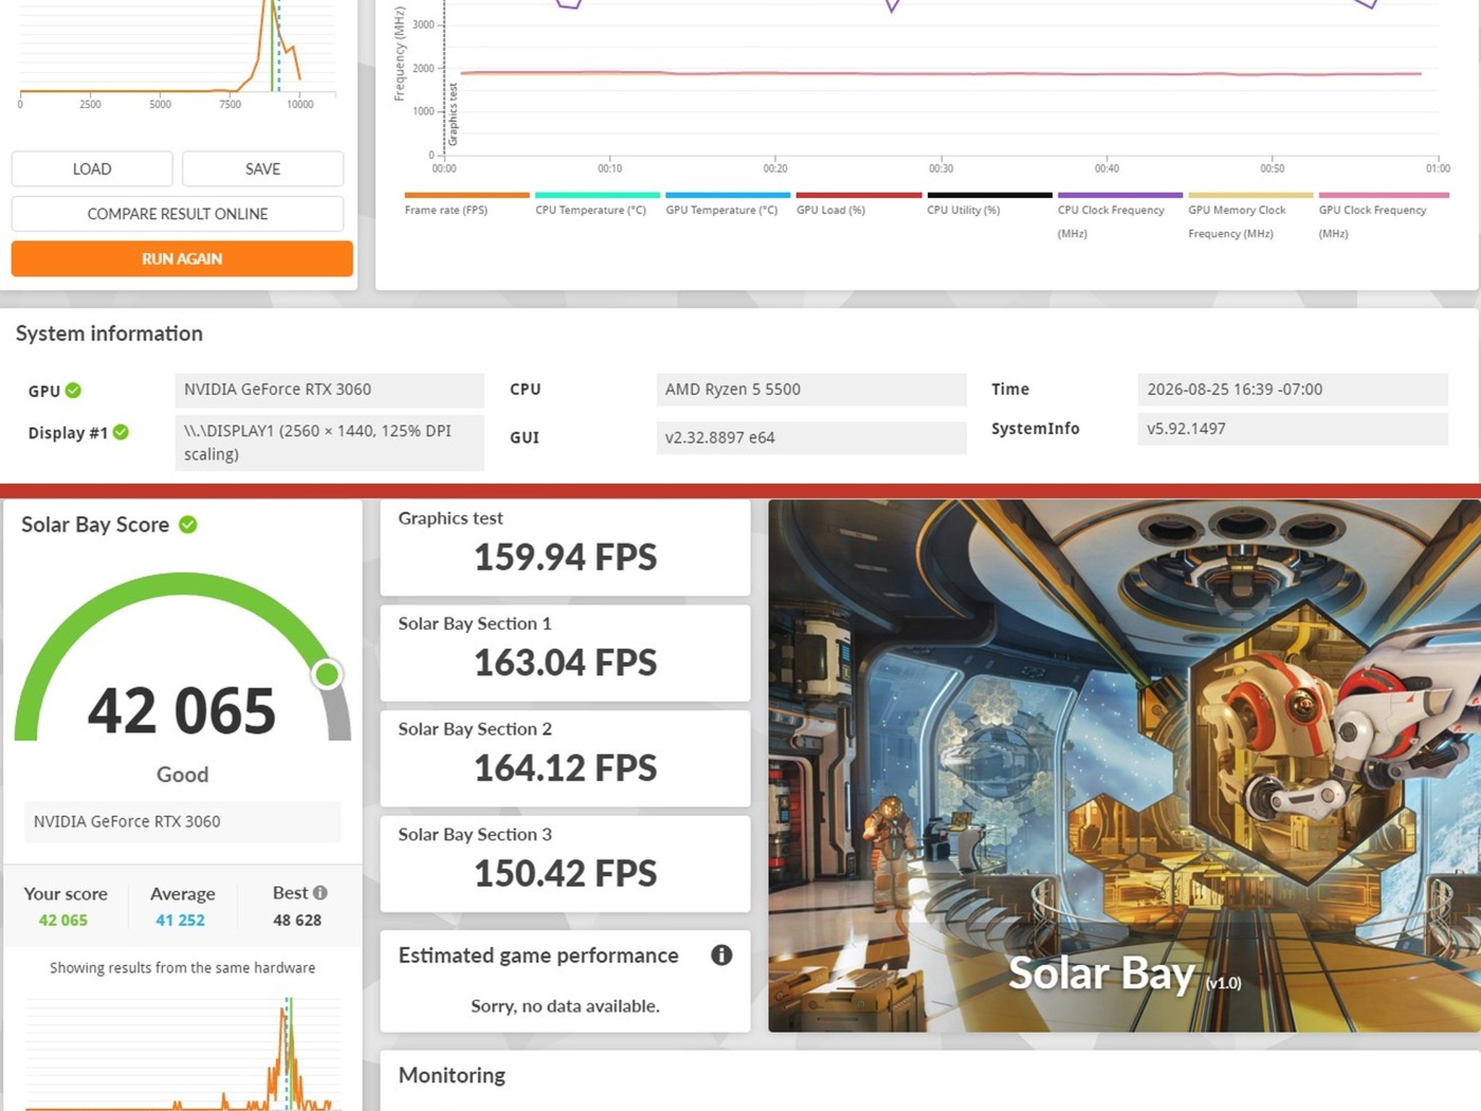Click the GPU green checkmark icon
The width and height of the screenshot is (1481, 1111).
(73, 391)
